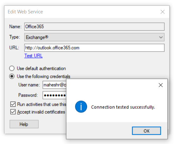This screenshot has height=144, width=175.
Task: Click the blue information icon
Action: pos(81,107)
